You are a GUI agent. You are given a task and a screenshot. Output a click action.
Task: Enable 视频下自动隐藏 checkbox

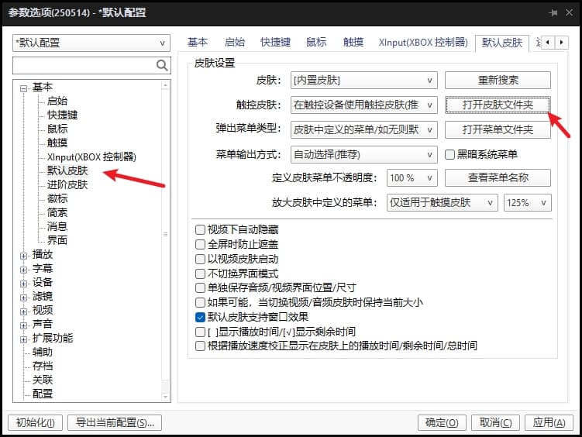(200, 229)
